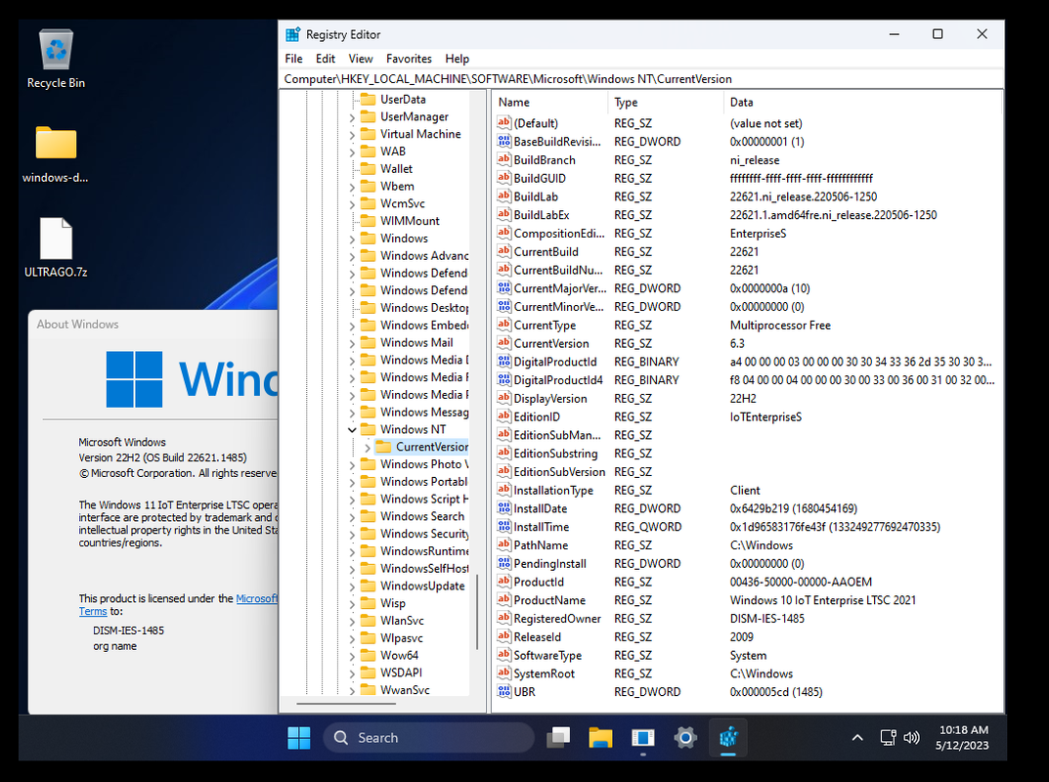Screen dimensions: 1049x782
Task: Show hidden tray icons chevron
Action: 857,737
